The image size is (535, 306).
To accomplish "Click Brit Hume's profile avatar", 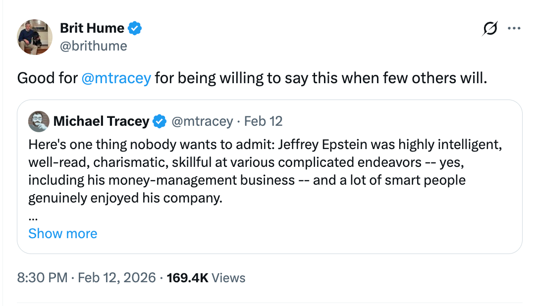I will 35,37.
